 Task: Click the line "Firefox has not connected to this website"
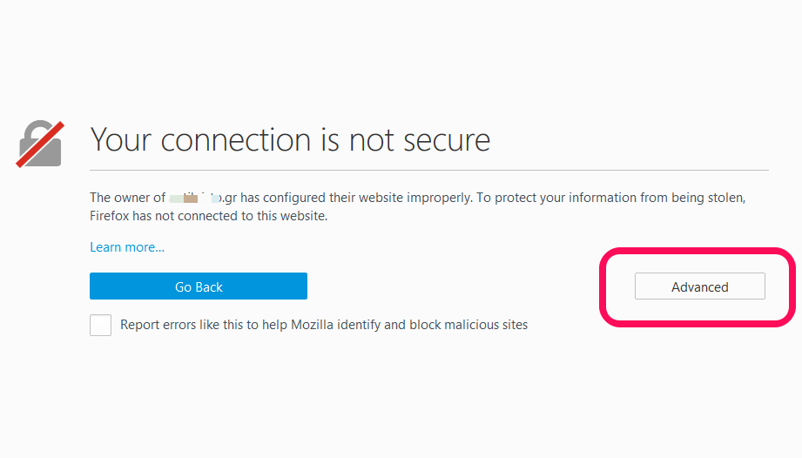click(x=209, y=216)
